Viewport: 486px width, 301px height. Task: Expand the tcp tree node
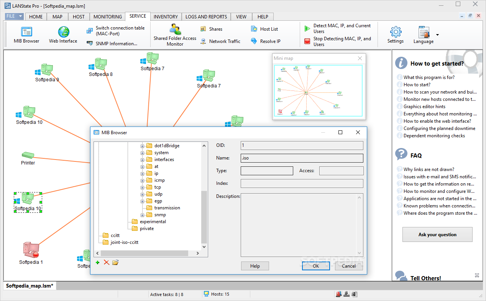(x=142, y=188)
